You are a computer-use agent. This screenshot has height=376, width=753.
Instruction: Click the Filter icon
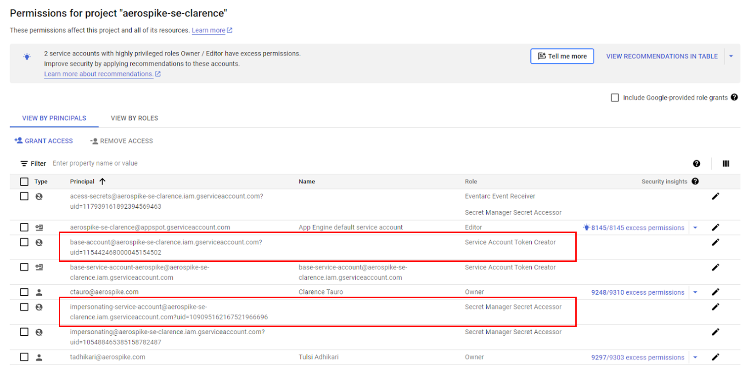click(x=24, y=164)
